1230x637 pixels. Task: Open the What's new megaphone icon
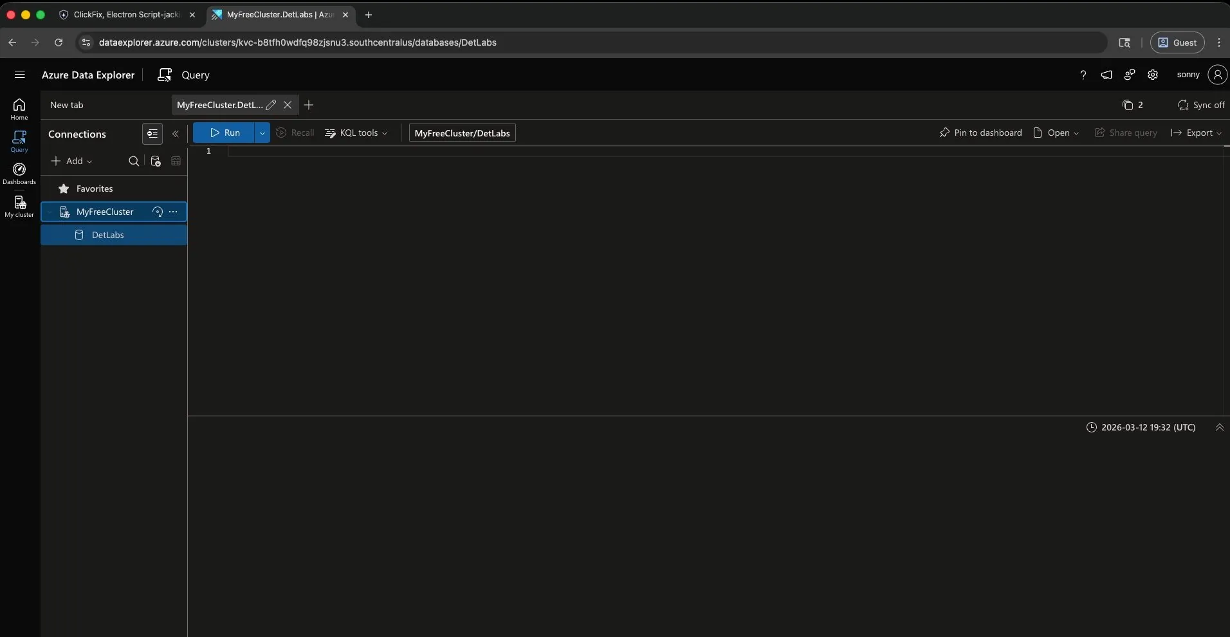pyautogui.click(x=1106, y=75)
